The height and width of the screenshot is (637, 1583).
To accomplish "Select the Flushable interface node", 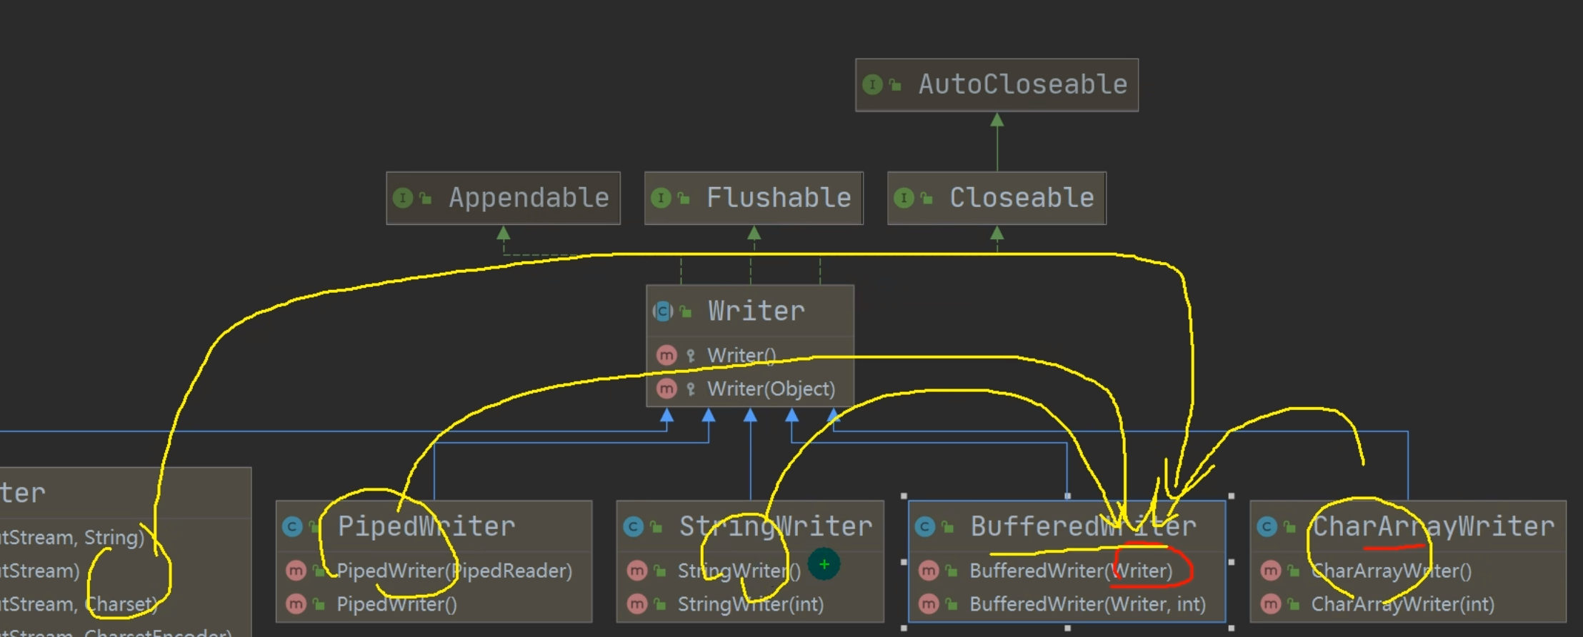I will tap(754, 198).
